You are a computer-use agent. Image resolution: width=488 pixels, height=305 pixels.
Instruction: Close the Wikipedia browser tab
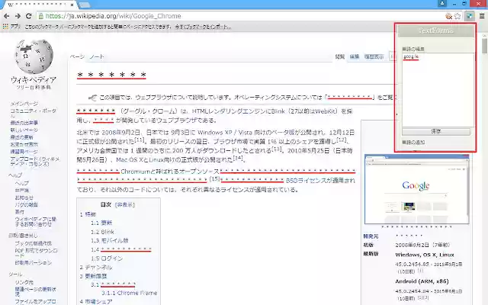point(72,5)
